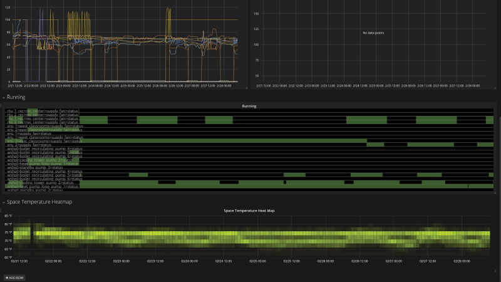
Task: Collapse the Running row chevron
Action: pos(4,98)
